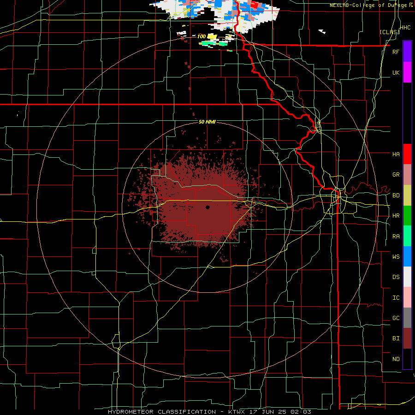Select the GR legend color block
Viewport: 415px width, 415px height.
(407, 175)
